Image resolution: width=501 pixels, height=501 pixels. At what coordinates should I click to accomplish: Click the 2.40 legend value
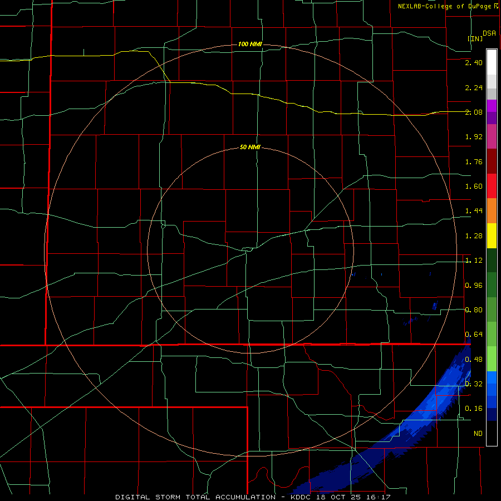[x=474, y=62]
